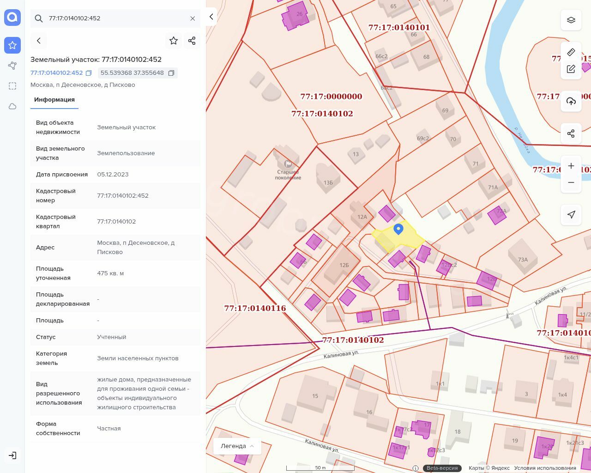Open the upload to cloud map button
This screenshot has width=591, height=473.
tap(571, 101)
